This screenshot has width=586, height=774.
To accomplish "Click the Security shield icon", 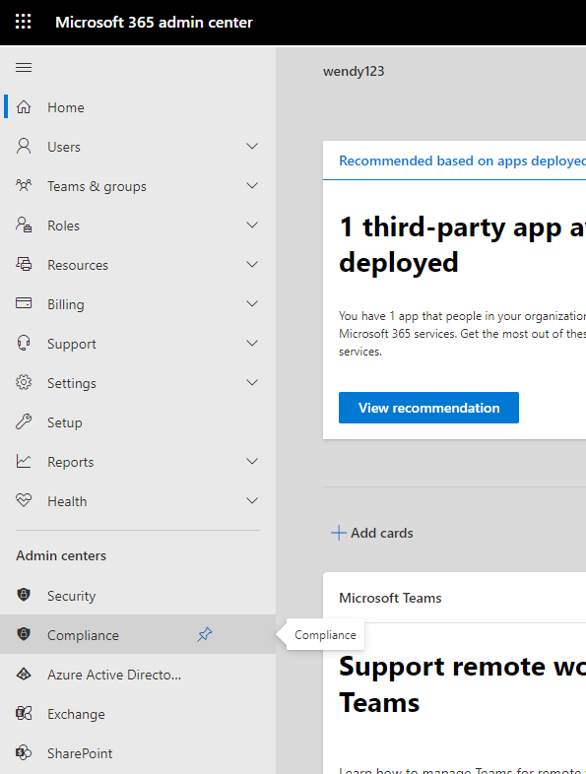I will tap(24, 595).
